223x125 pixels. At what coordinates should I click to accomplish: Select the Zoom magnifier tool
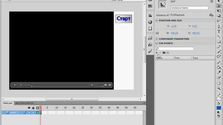point(219,88)
